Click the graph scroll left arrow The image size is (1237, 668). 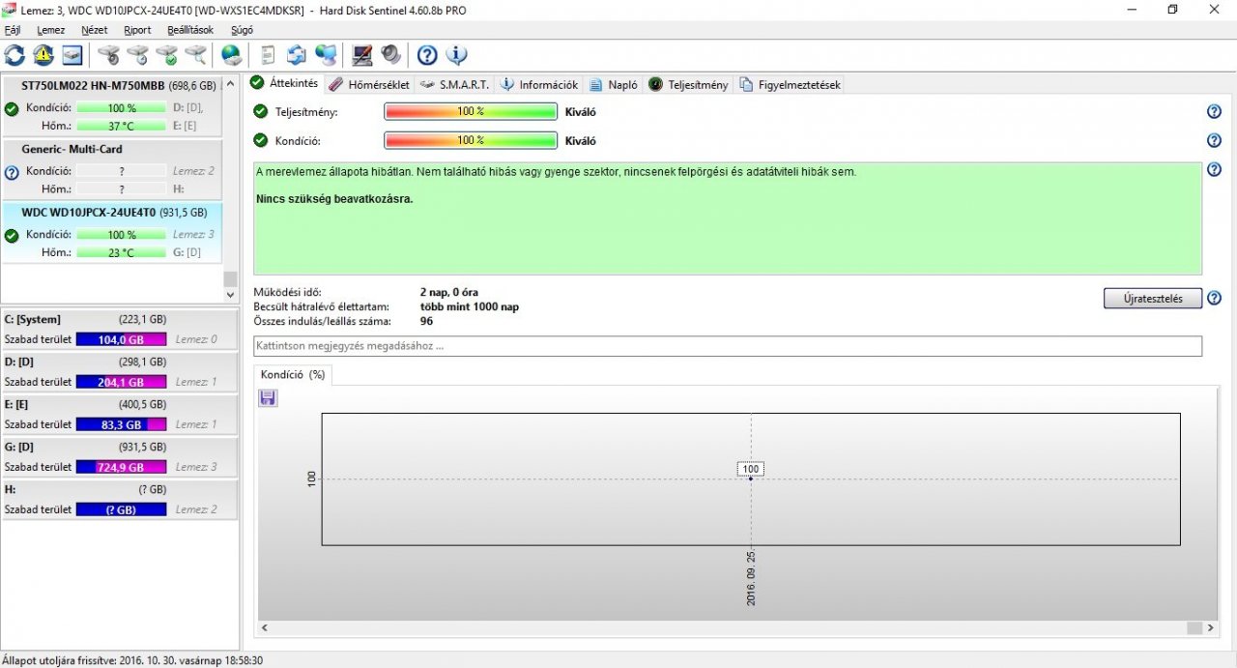coord(265,628)
